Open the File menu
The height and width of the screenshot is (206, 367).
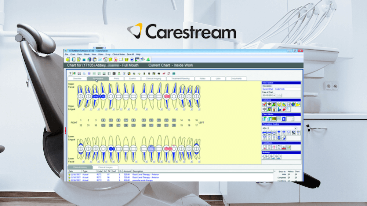[x=66, y=55]
